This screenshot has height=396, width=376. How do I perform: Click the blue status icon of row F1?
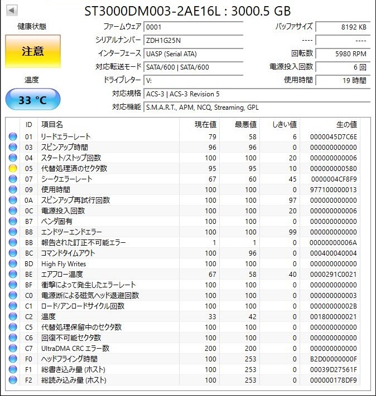click(13, 369)
